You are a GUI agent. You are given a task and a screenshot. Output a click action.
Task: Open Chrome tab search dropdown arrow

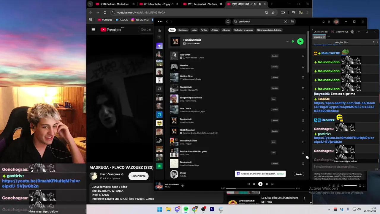click(x=90, y=4)
